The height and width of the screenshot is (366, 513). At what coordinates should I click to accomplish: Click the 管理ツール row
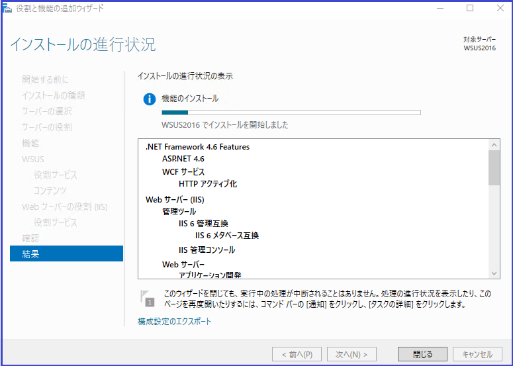179,212
